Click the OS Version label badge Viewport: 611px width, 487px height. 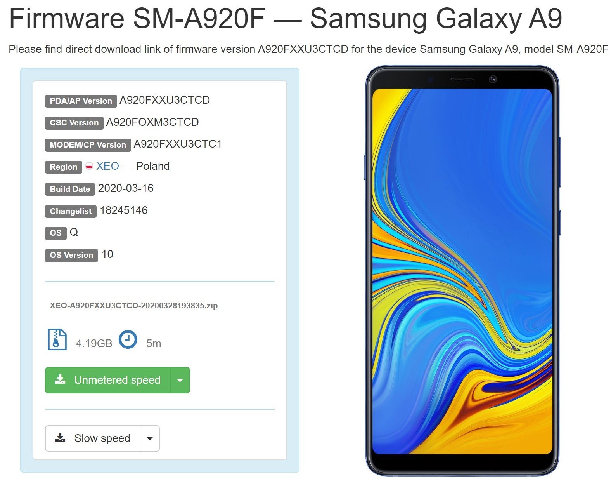pos(71,255)
